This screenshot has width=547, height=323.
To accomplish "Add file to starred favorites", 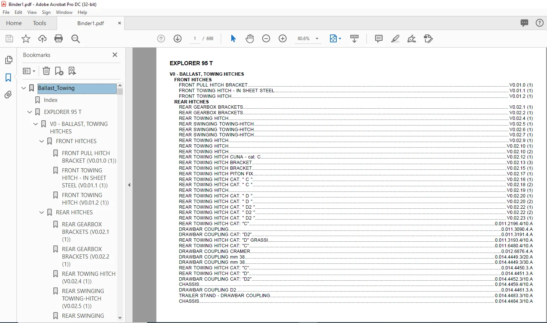I will pos(26,39).
